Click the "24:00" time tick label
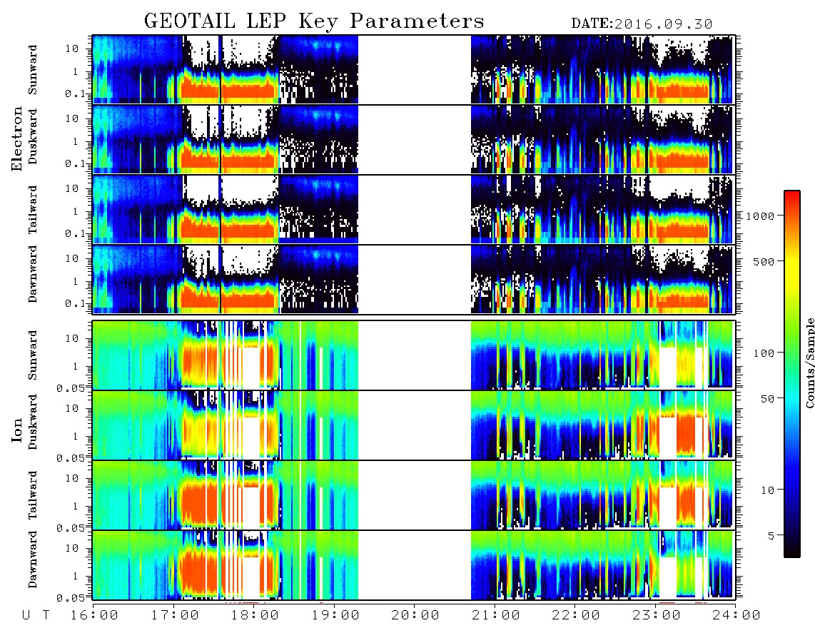Screen dimensions: 815x628 click(736, 616)
